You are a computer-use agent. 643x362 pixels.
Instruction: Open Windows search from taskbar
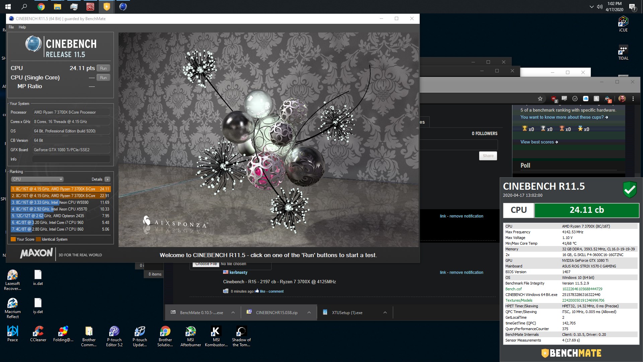point(24,7)
